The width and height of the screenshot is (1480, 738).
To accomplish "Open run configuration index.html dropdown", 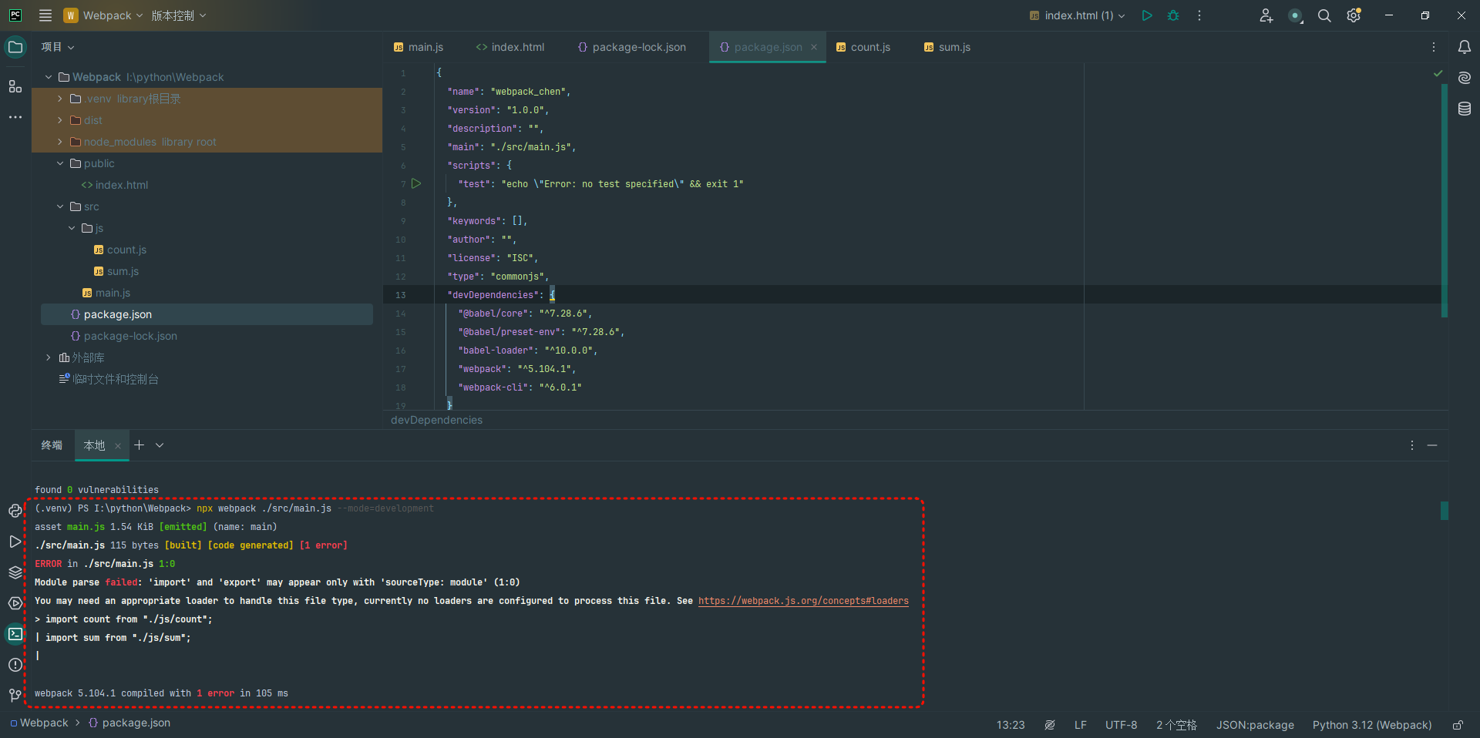I will pos(1078,15).
